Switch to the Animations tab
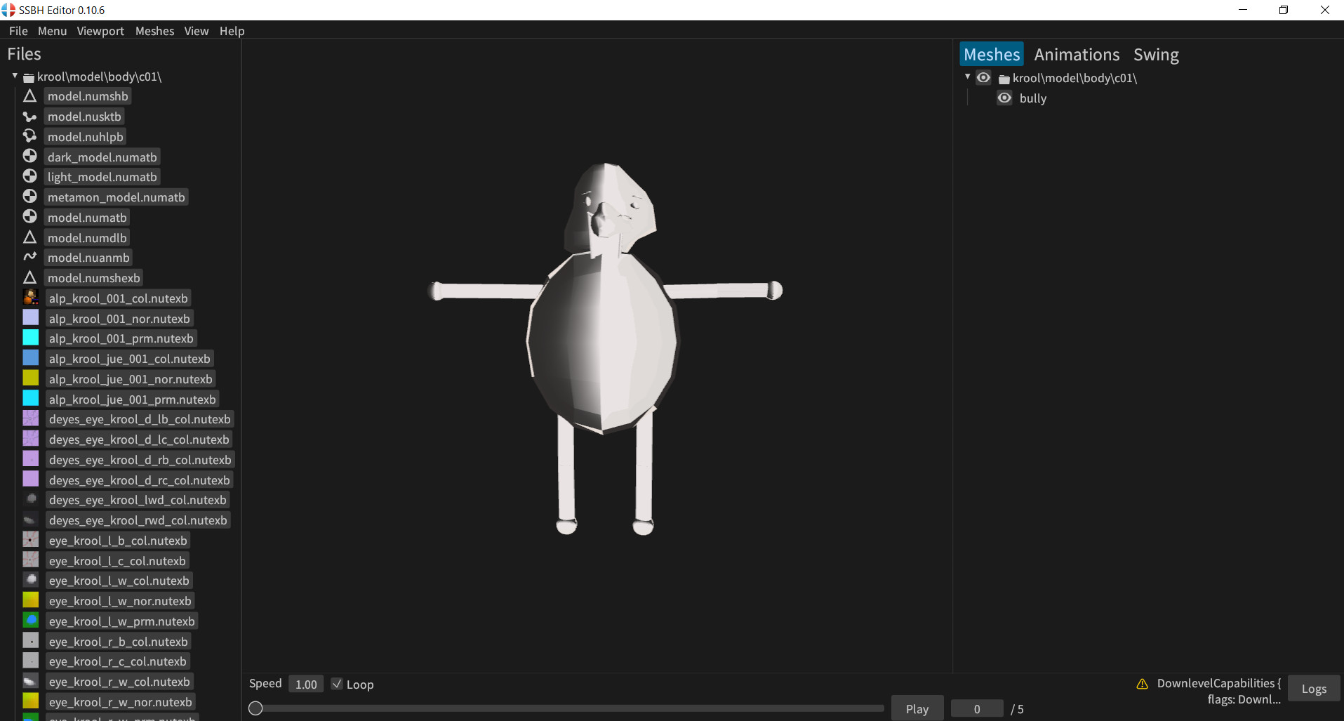 (1077, 55)
